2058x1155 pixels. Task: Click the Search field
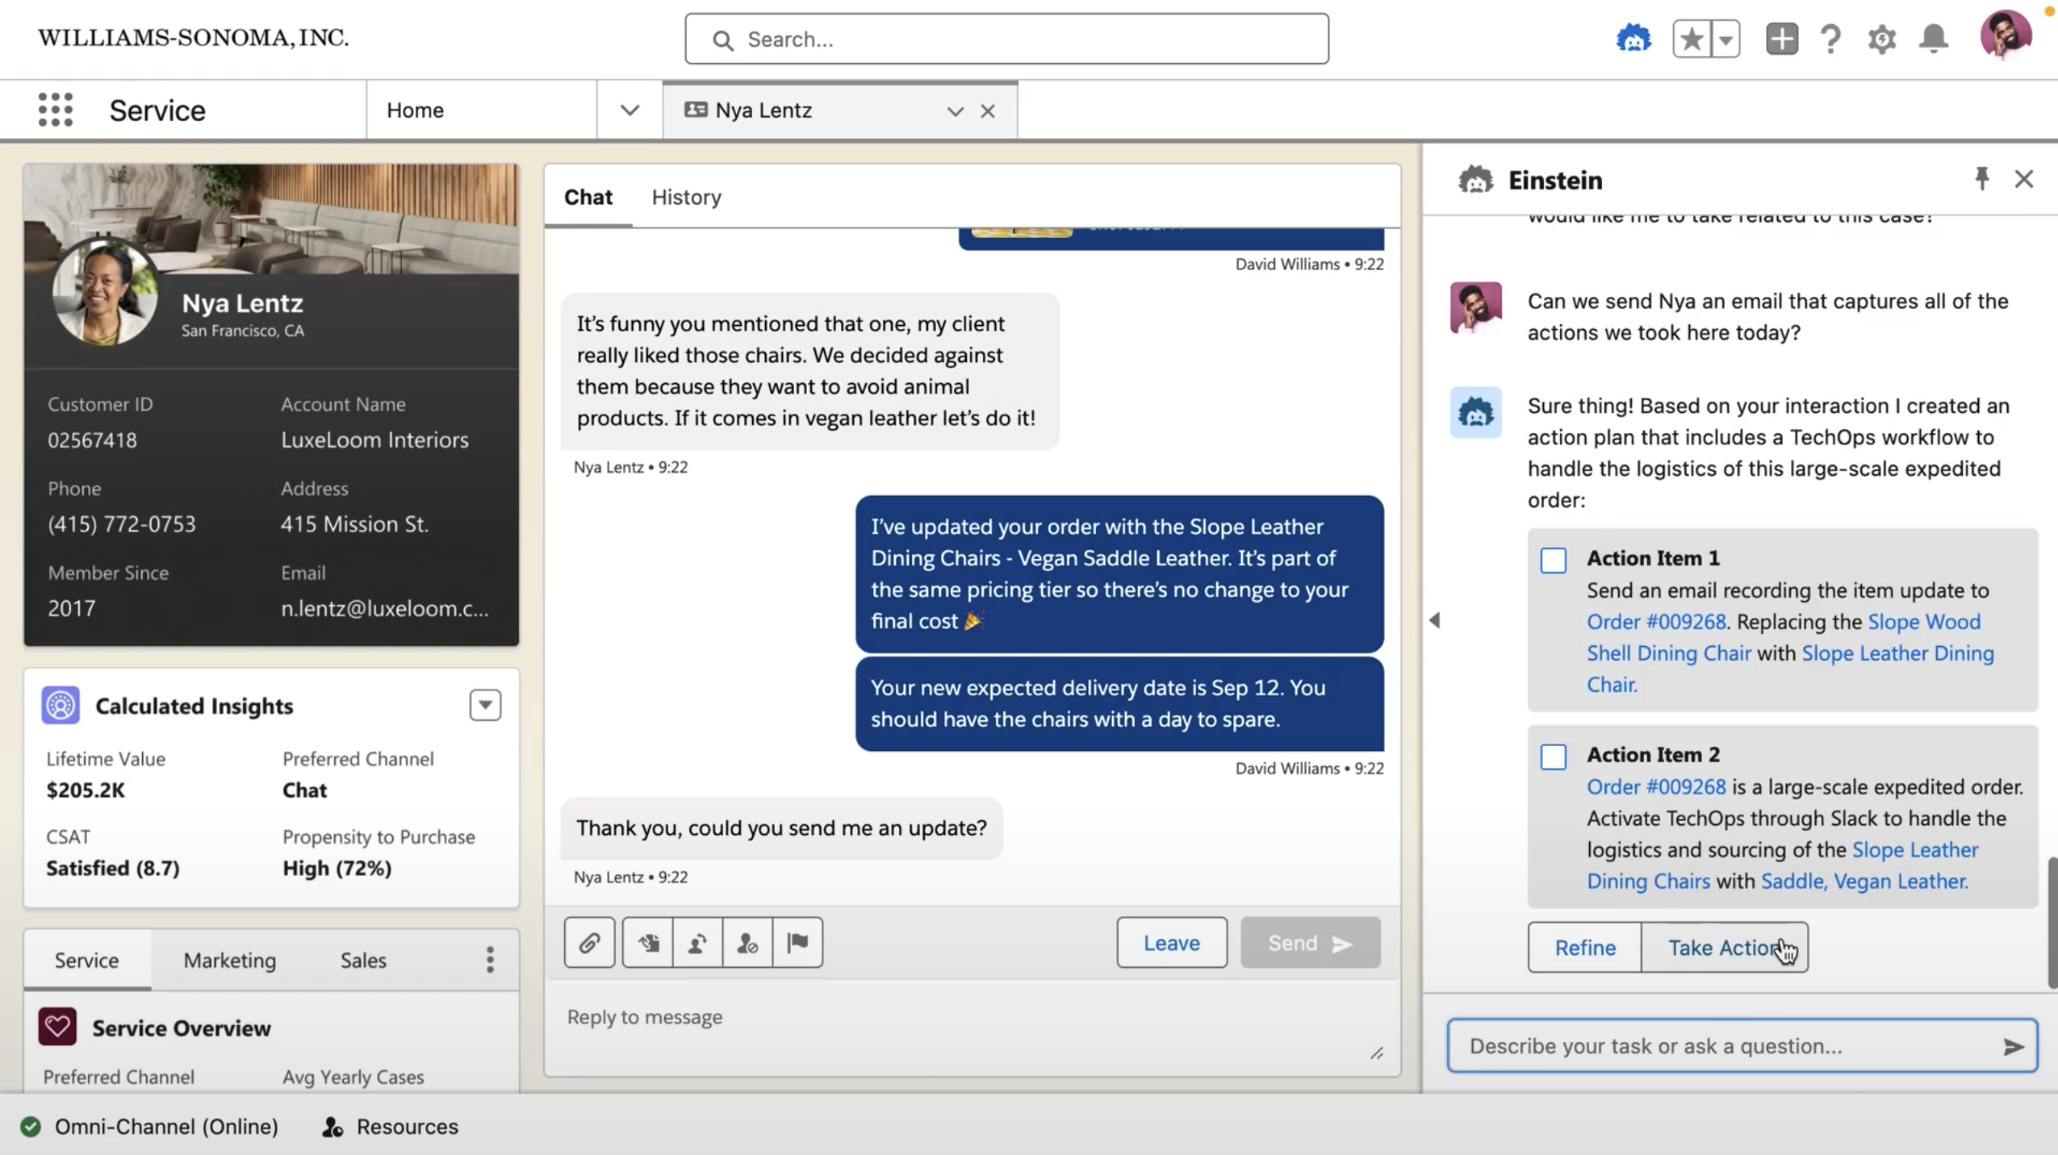pos(1006,38)
